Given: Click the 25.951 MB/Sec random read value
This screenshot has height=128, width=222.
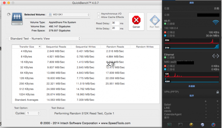Looking at the screenshot, I should pos(115,84).
